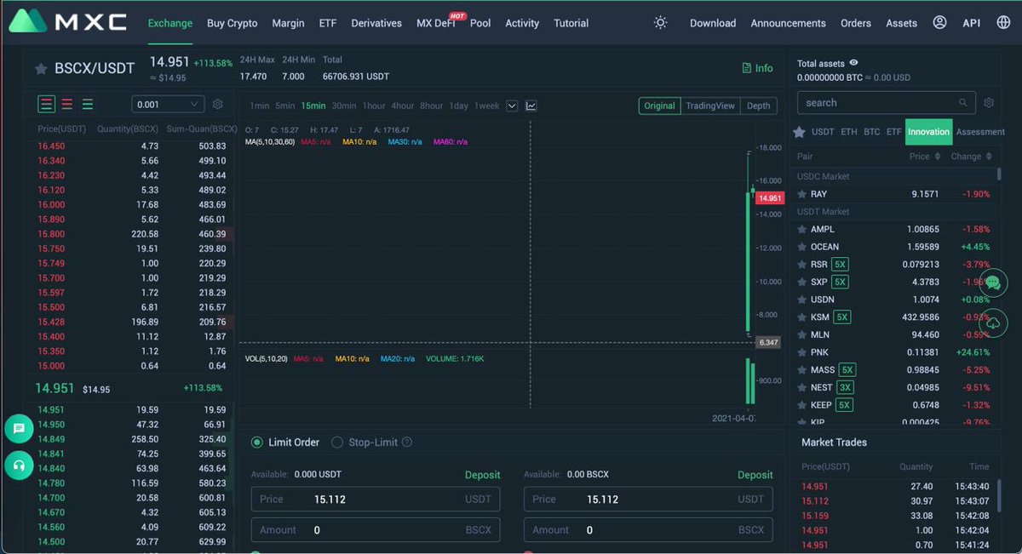Open Download page
Viewport: 1022px width, 554px height.
tap(713, 23)
